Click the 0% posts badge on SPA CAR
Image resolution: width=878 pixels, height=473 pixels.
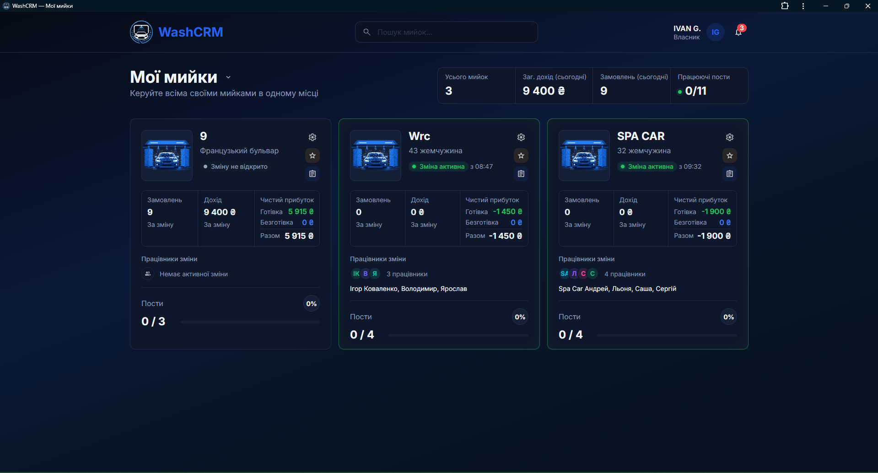pyautogui.click(x=729, y=317)
